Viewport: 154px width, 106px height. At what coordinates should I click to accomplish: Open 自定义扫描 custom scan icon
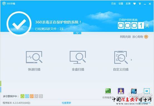(121, 57)
